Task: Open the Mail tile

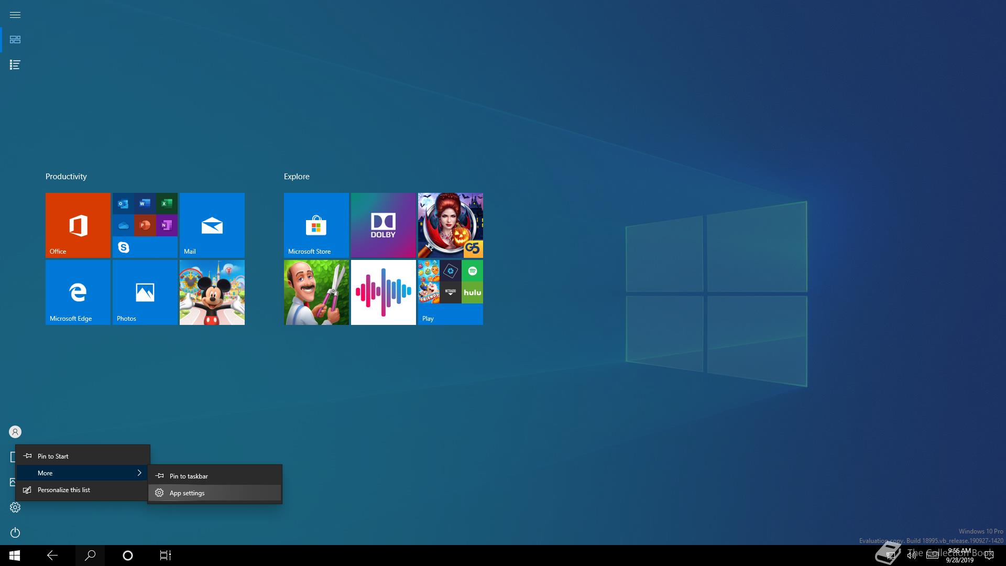Action: pos(212,225)
